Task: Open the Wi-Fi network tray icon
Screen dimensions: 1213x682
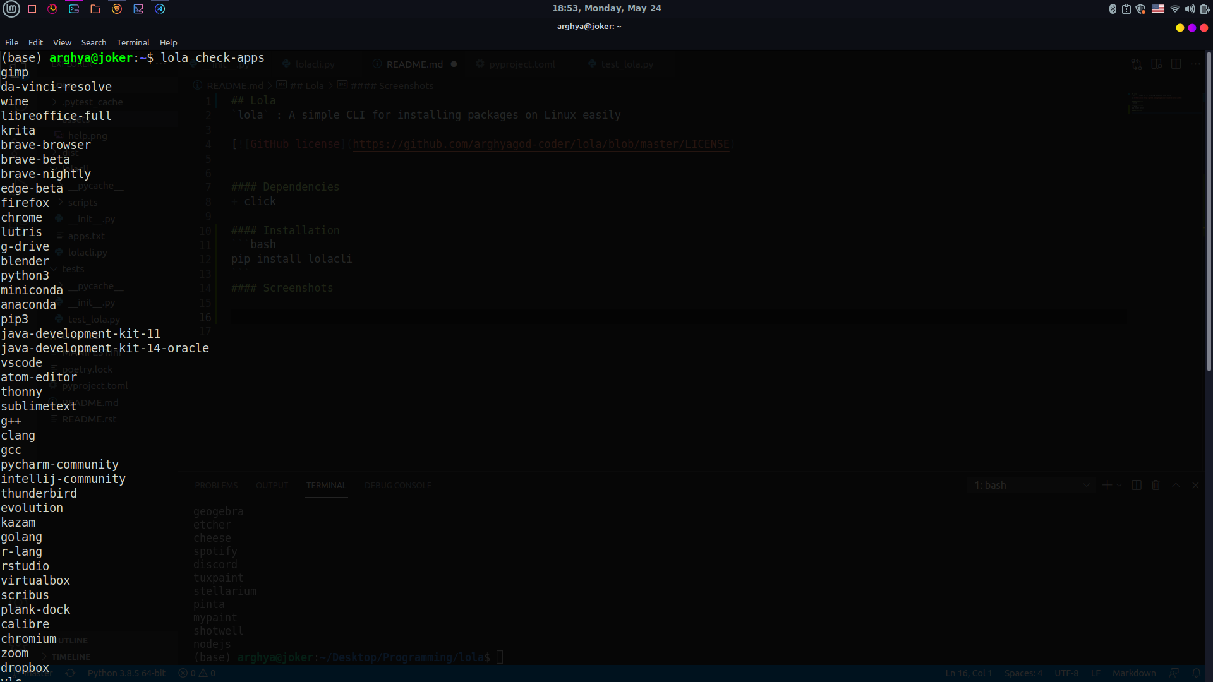Action: click(x=1175, y=9)
